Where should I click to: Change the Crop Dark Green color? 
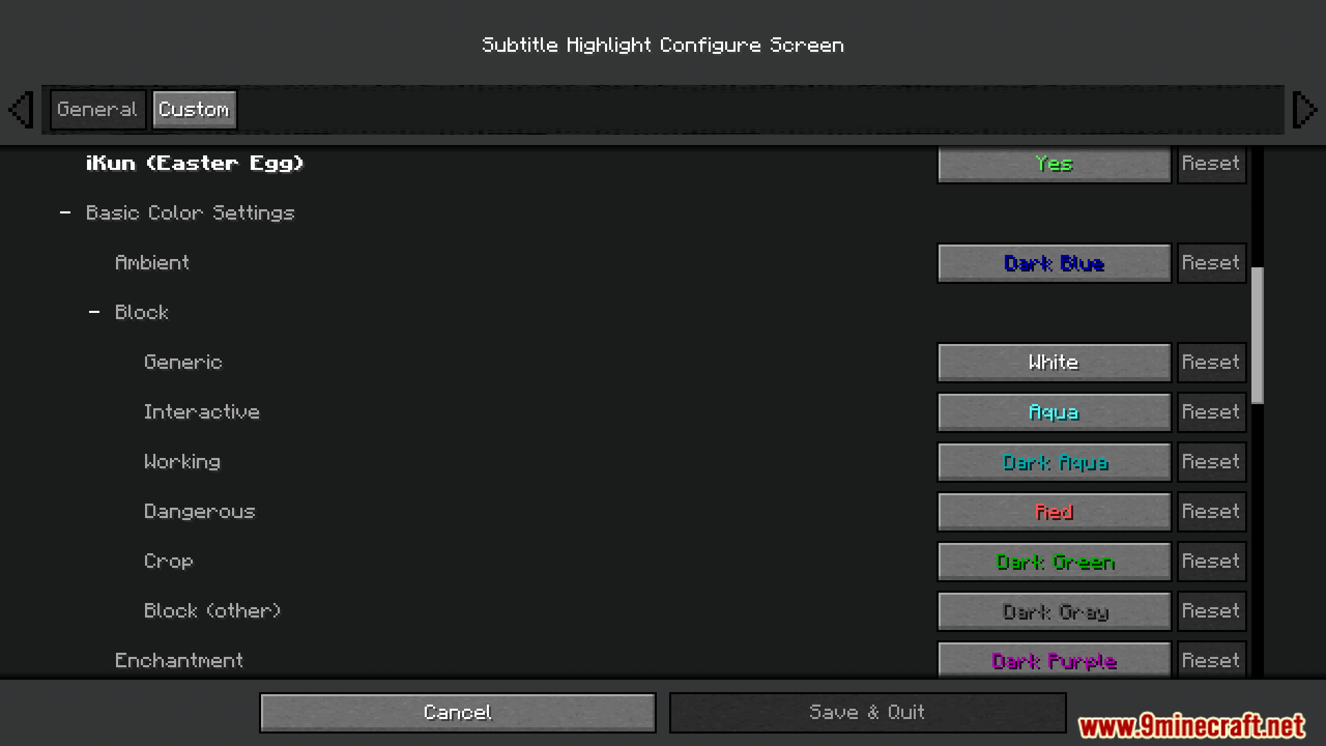pyautogui.click(x=1054, y=562)
